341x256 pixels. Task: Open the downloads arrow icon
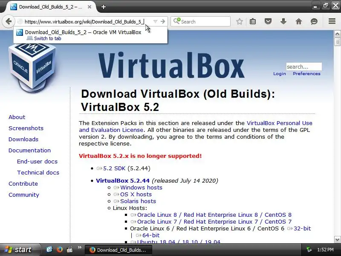pyautogui.click(x=283, y=21)
